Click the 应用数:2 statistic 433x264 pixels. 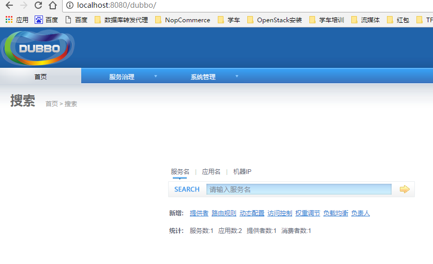230,231
